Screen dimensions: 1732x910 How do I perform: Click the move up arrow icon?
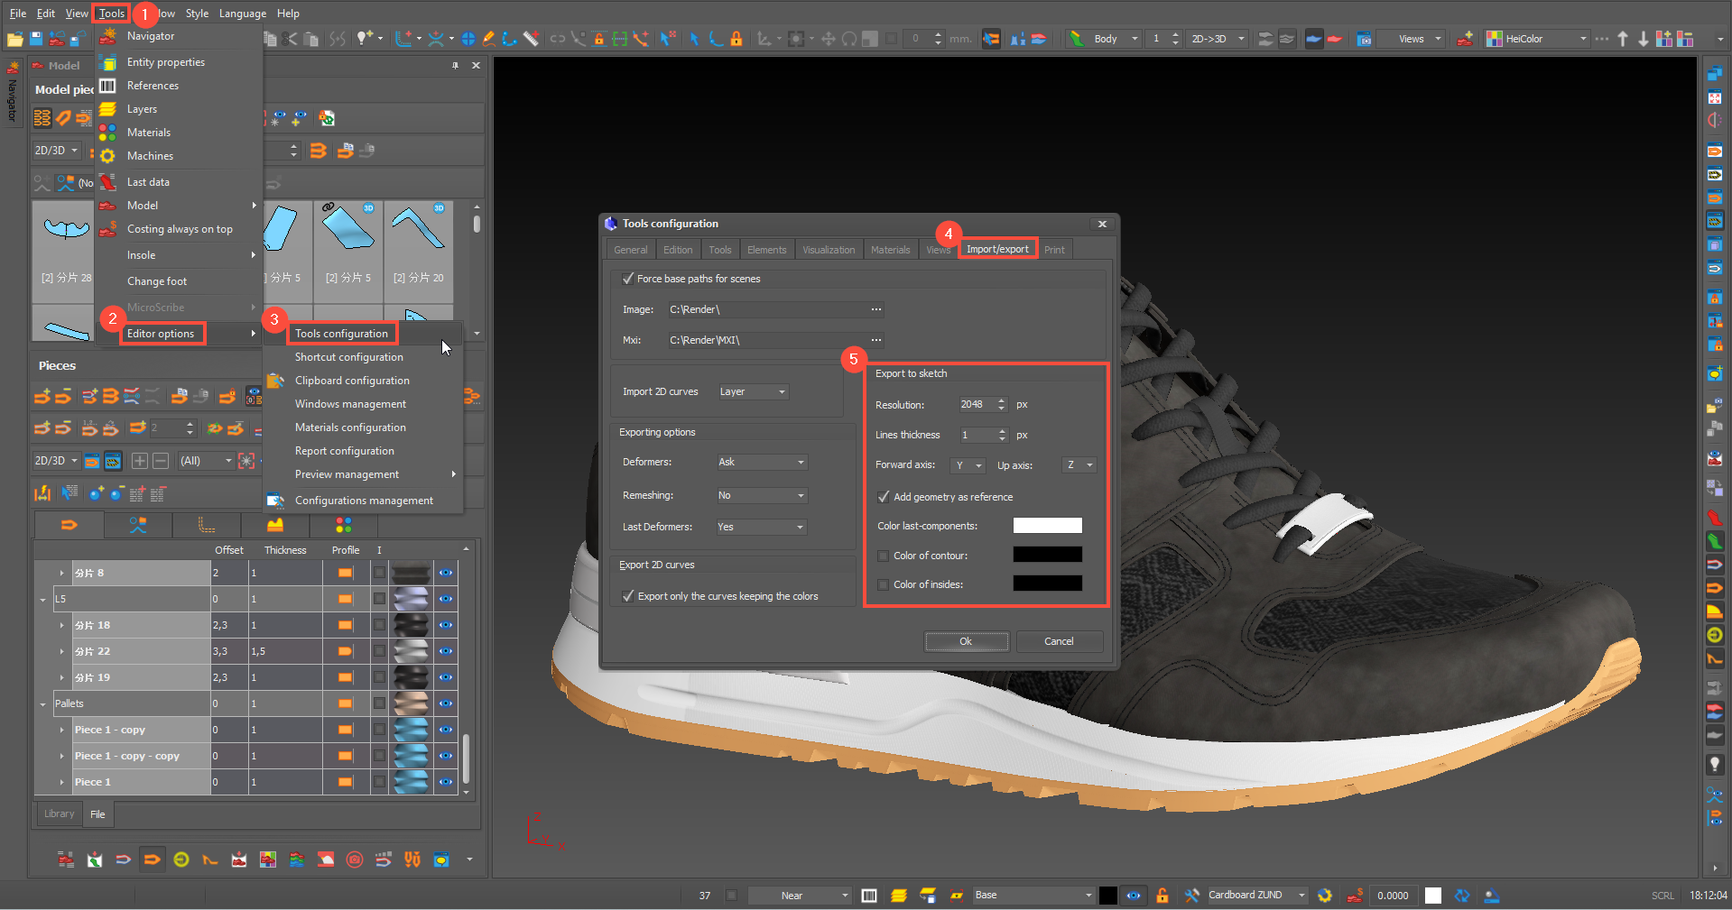pyautogui.click(x=1623, y=39)
